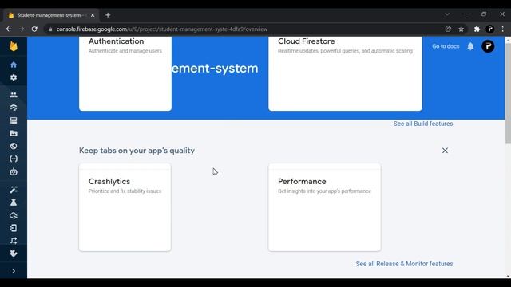Image resolution: width=511 pixels, height=287 pixels.
Task: View site information lock icon
Action: (50, 29)
